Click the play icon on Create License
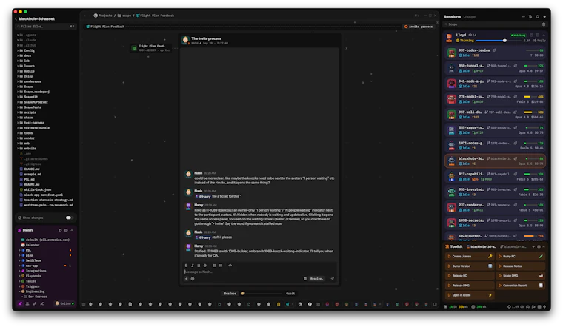The image size is (563, 327). point(449,257)
